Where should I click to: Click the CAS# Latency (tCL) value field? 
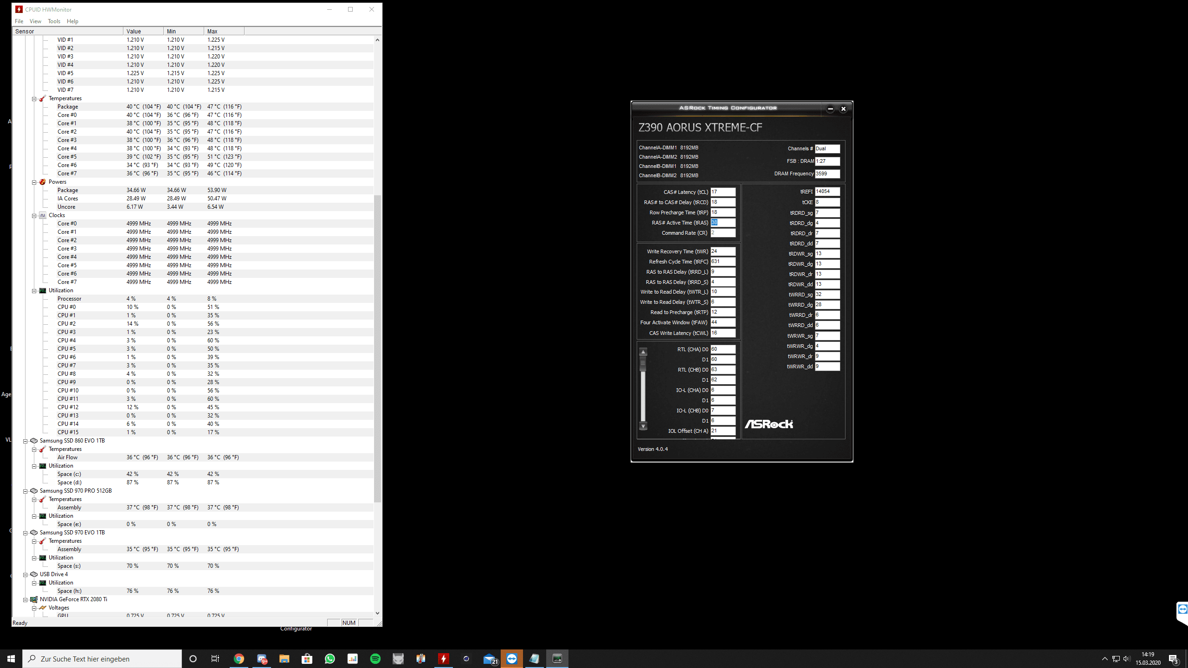click(x=723, y=192)
